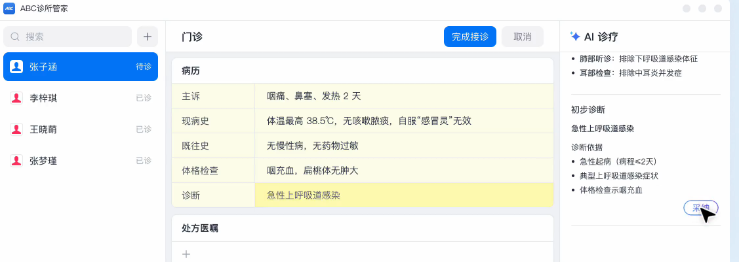Screen dimensions: 739x262
Task: Click 李梓琪's patient avatar icon
Action: click(17, 98)
